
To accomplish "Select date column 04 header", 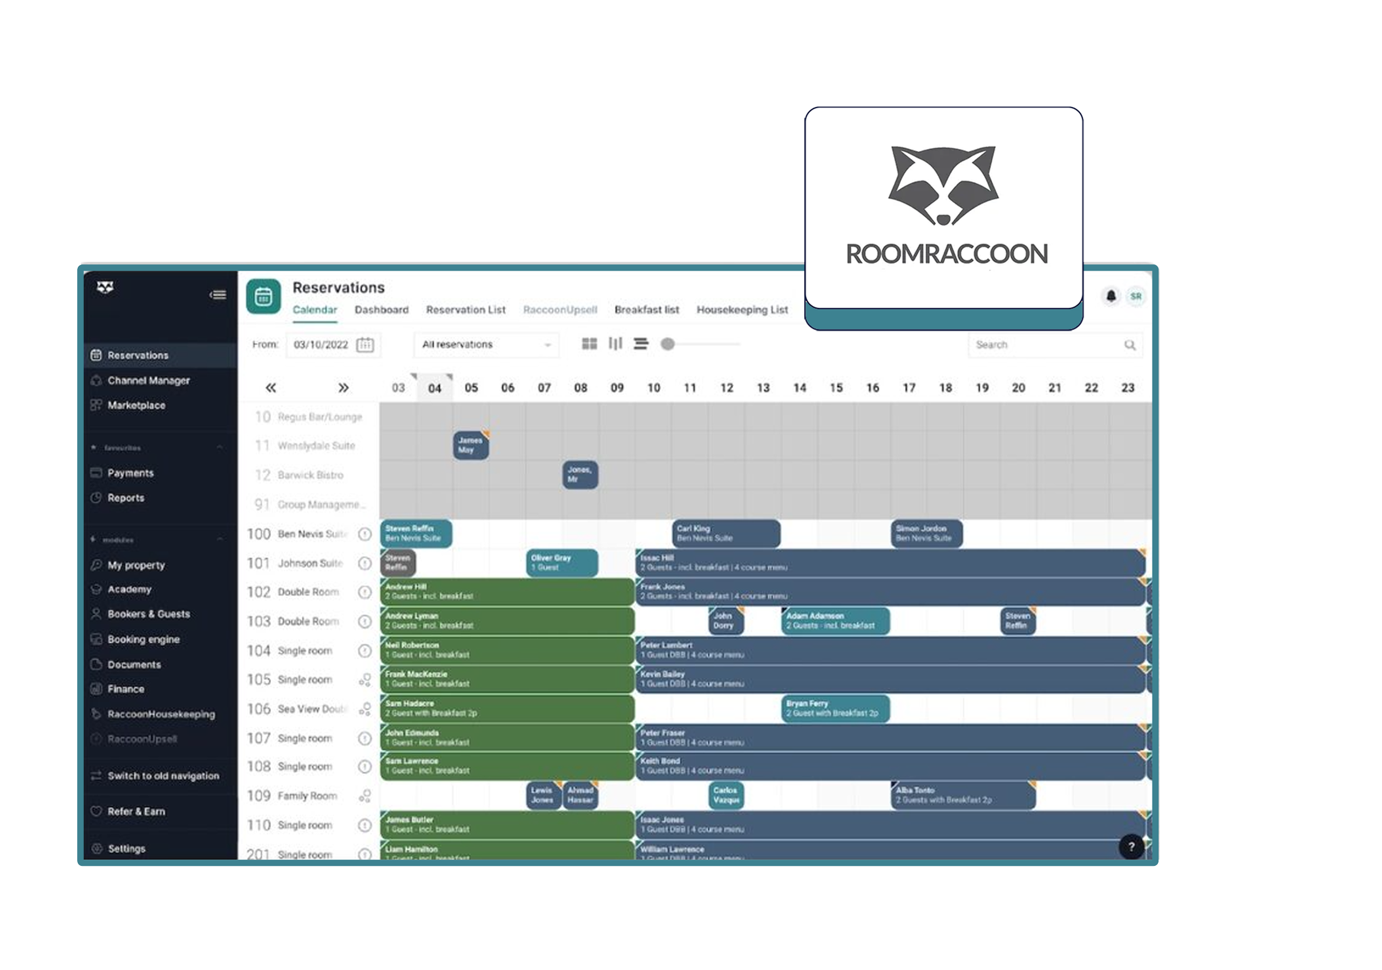I will point(435,388).
